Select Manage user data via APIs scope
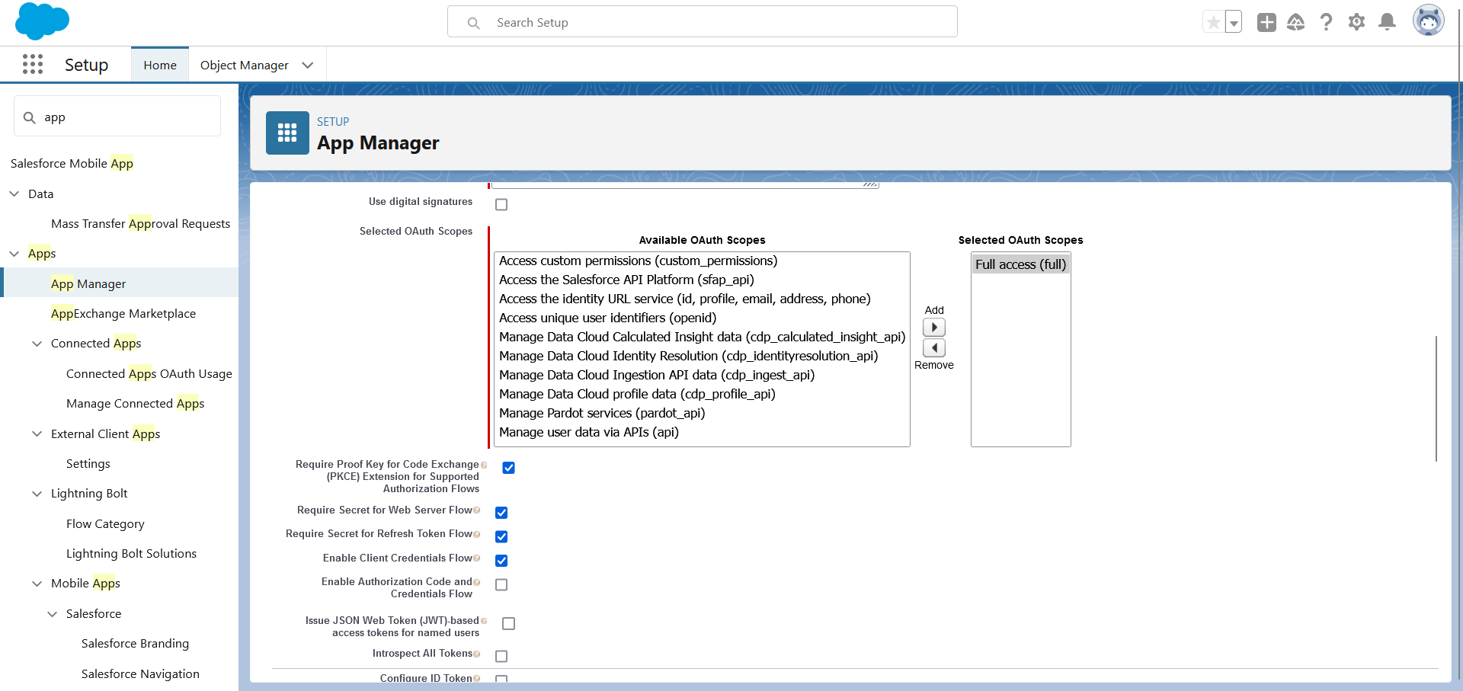The width and height of the screenshot is (1463, 691). pos(588,432)
